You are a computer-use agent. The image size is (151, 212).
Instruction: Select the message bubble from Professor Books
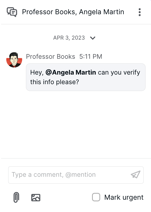pyautogui.click(x=86, y=77)
